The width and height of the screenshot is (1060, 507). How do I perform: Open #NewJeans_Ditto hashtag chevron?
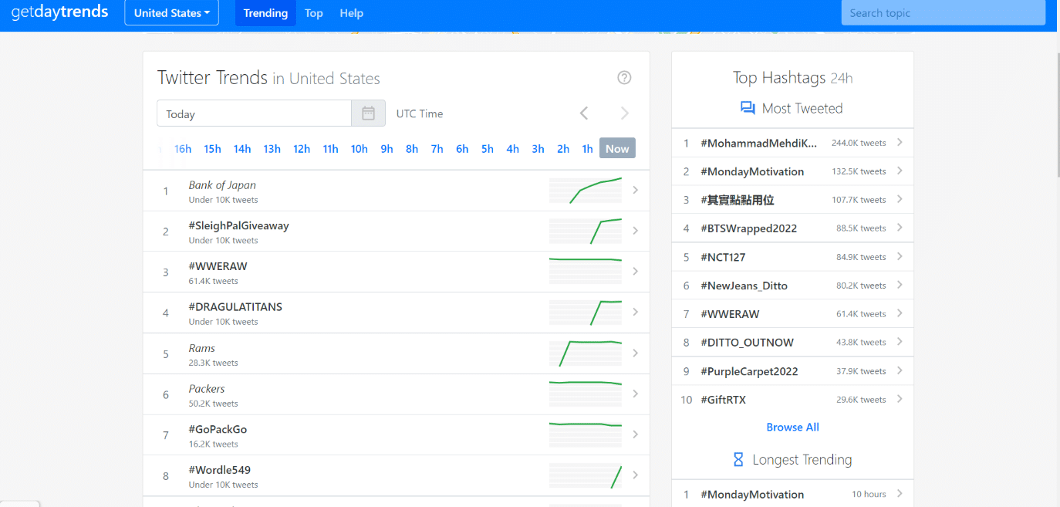[x=900, y=285]
